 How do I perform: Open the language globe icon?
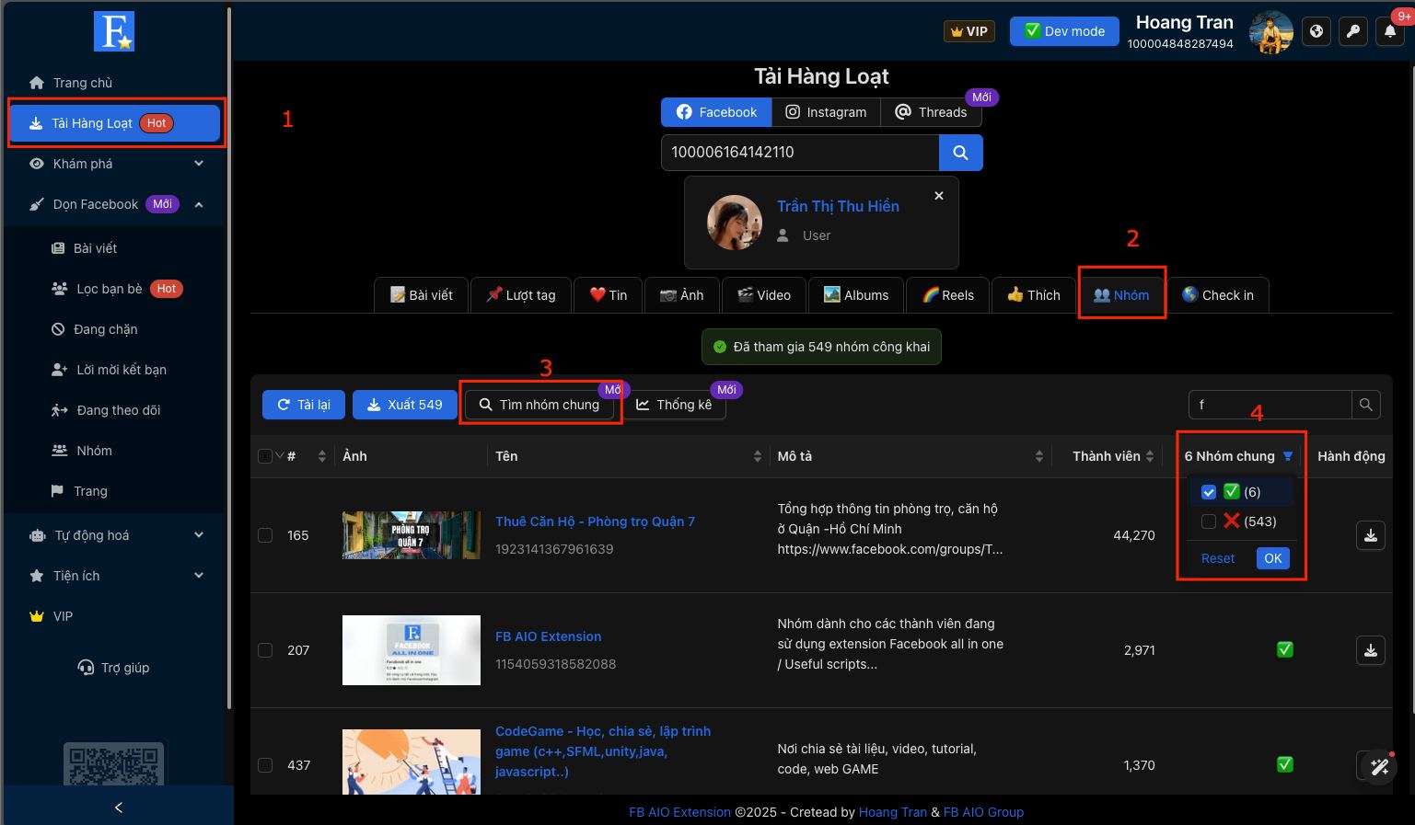1316,31
